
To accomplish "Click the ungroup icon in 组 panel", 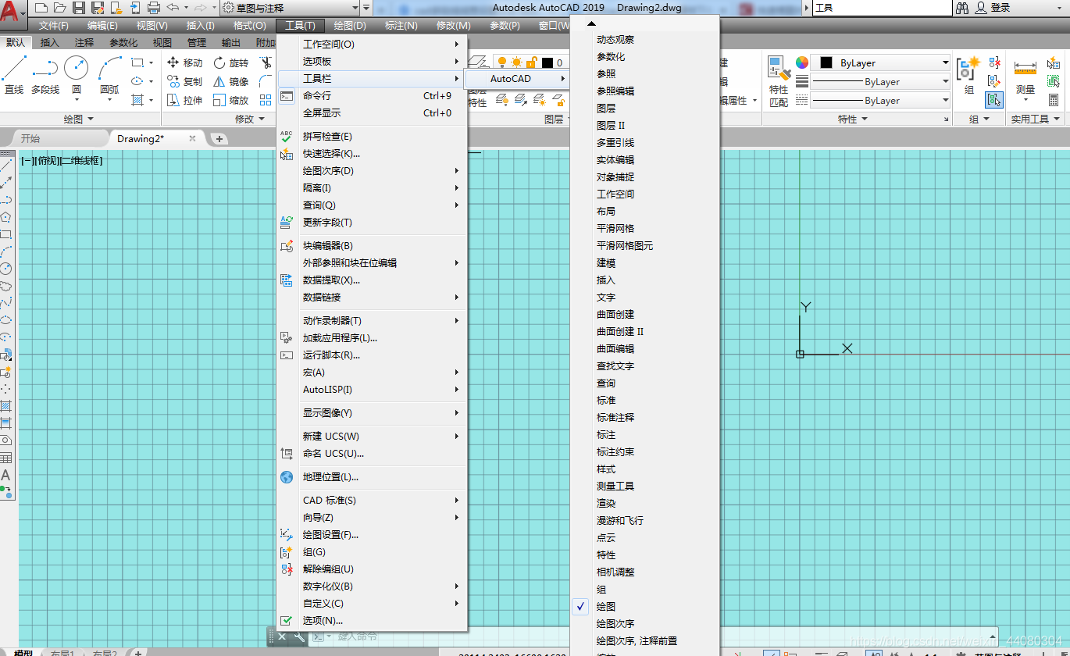I will (993, 63).
